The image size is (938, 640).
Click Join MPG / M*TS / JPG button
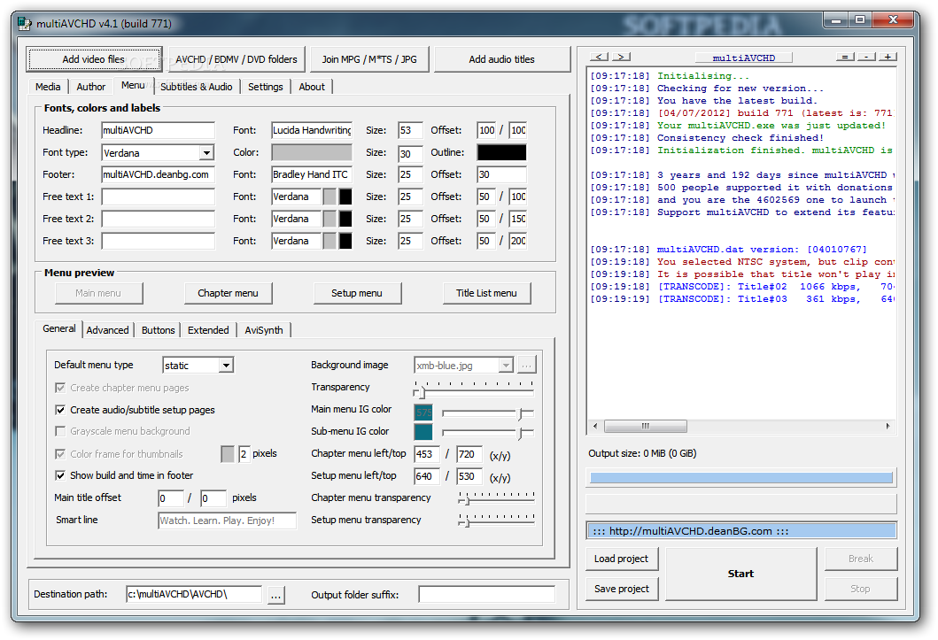[369, 59]
